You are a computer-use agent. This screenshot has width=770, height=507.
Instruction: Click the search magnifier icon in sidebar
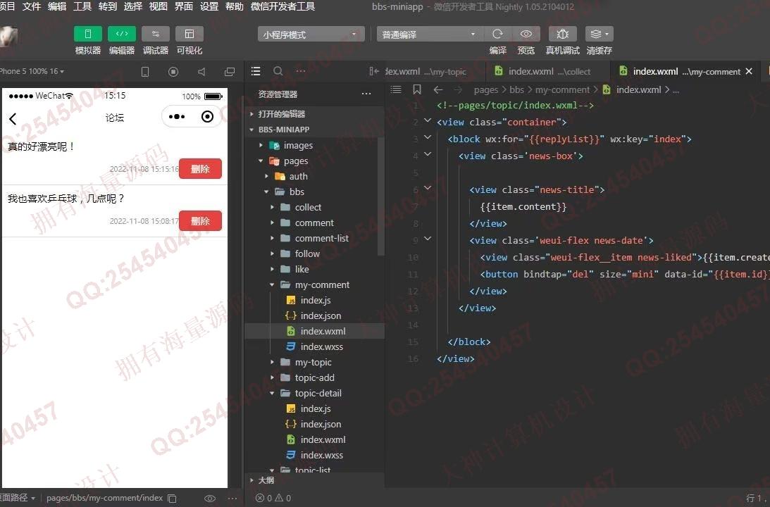(x=278, y=71)
